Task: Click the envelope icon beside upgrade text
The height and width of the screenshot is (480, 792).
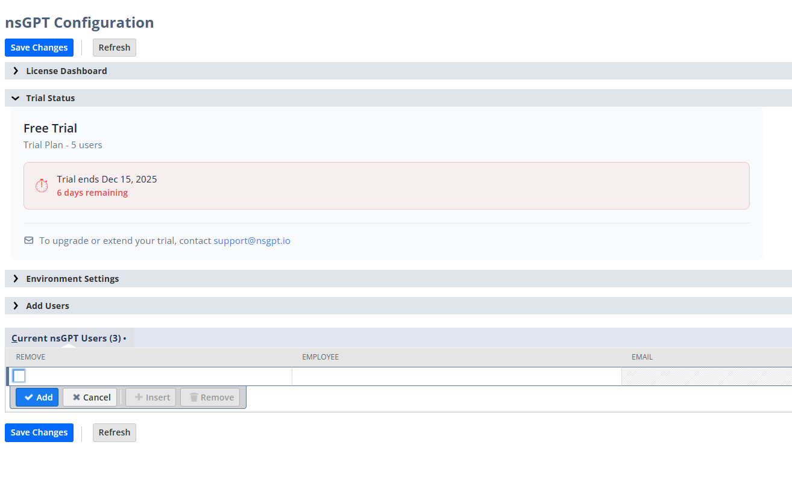Action: pyautogui.click(x=29, y=240)
